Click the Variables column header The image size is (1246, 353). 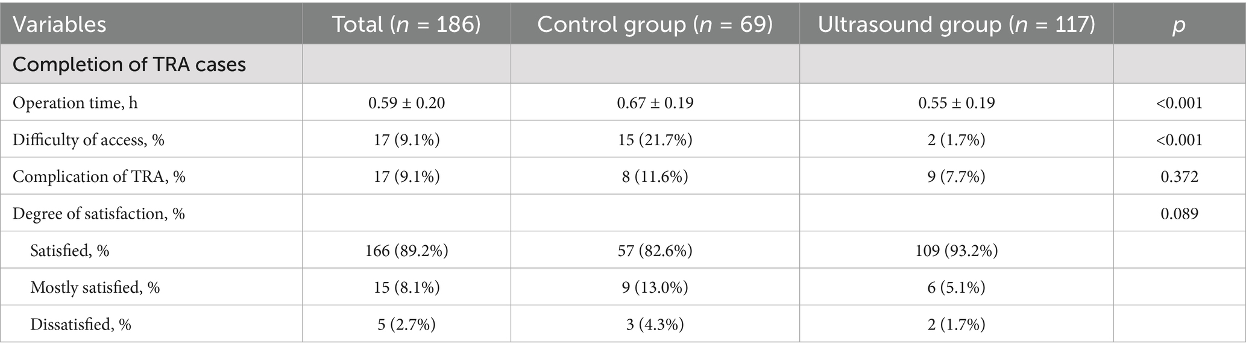tap(60, 25)
